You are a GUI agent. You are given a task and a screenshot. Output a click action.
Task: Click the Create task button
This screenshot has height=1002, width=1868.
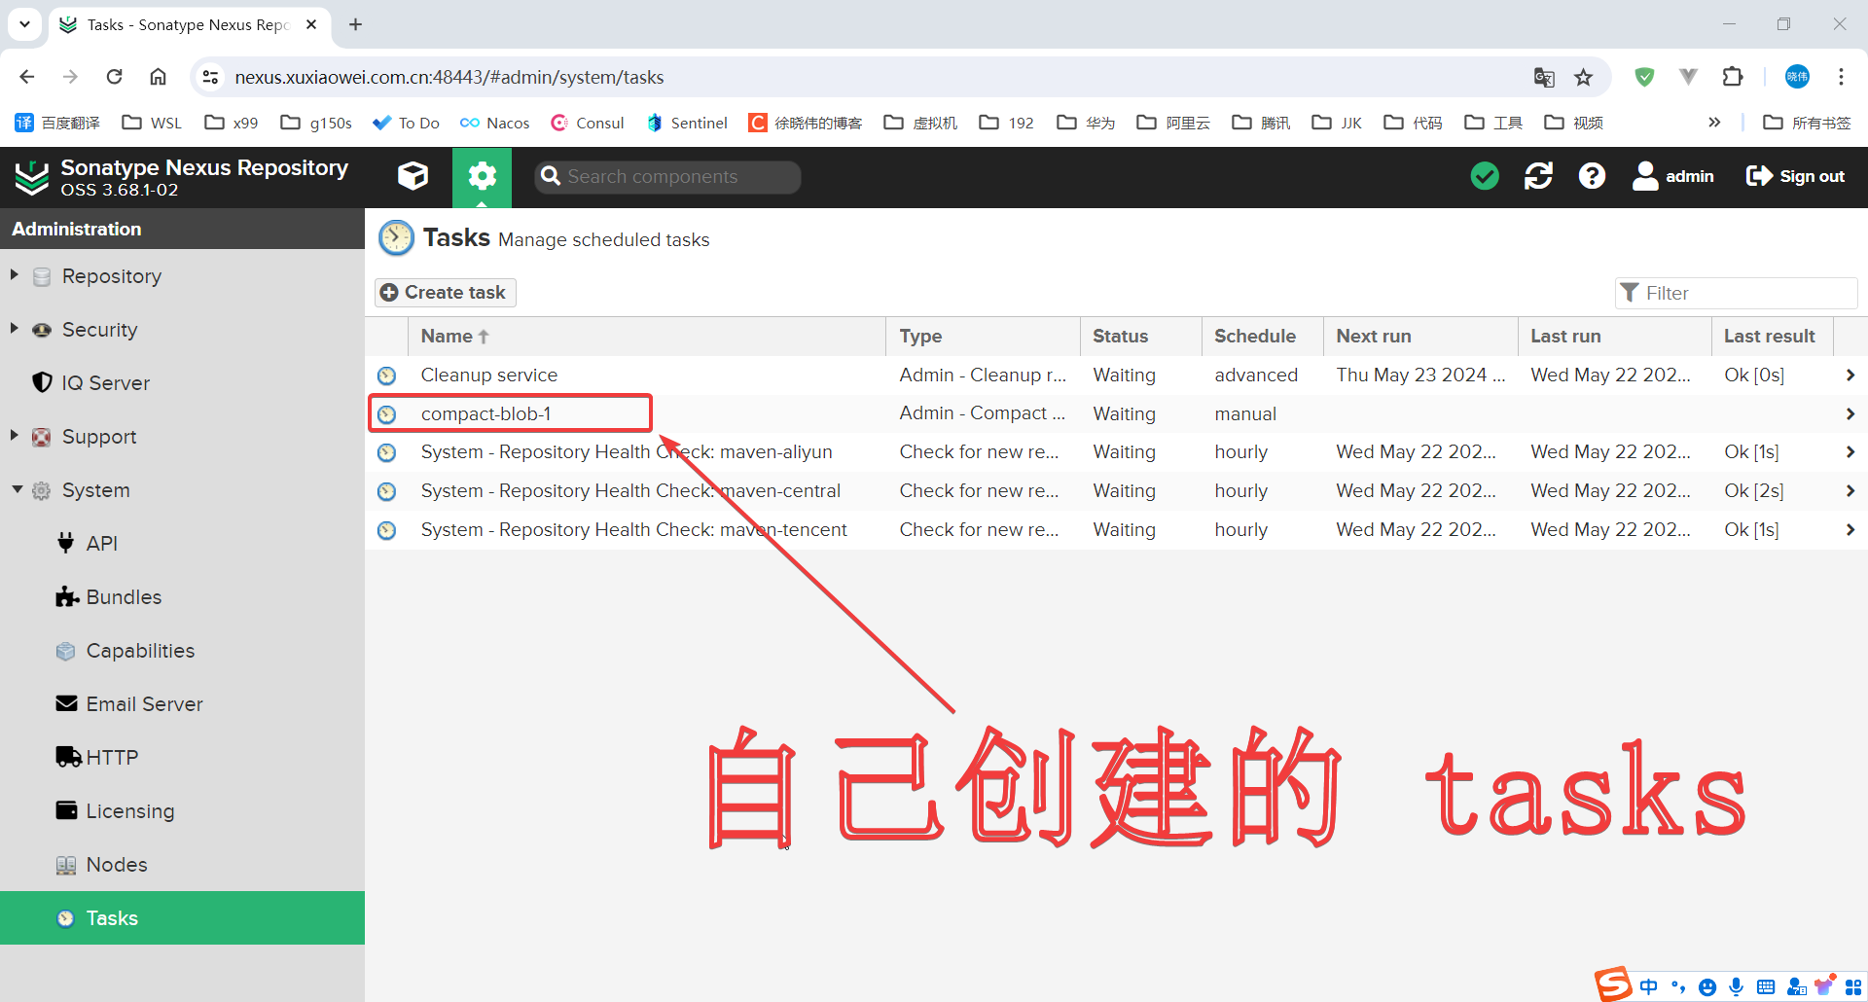(445, 293)
